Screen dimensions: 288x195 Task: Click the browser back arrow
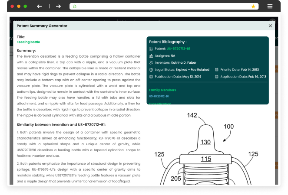[39, 6]
